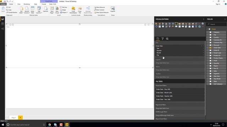Open the File tab
Viewport: 227px width, 127px height.
[3, 4]
